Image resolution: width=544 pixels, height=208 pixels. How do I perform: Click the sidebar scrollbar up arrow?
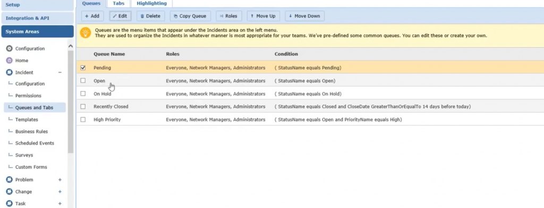[71, 46]
